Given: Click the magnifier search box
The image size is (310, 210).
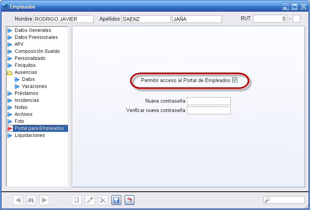Looking at the screenshot, I should [x=284, y=200].
